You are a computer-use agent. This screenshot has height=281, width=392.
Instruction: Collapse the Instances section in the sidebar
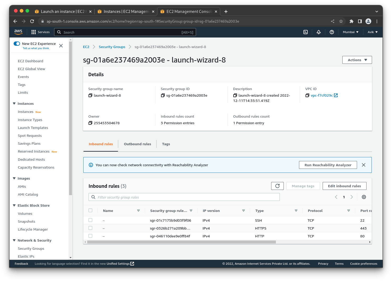(14, 103)
